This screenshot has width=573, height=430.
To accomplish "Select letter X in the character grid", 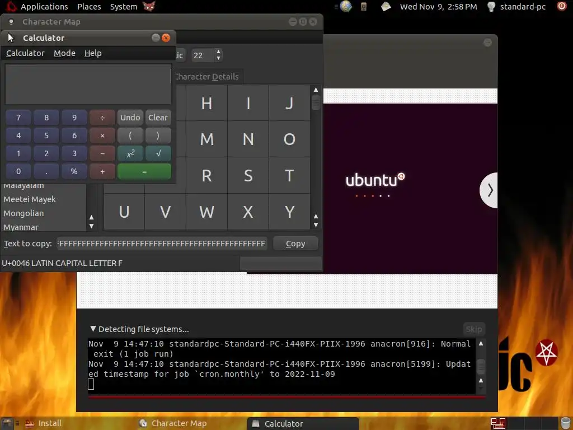I will pos(248,212).
